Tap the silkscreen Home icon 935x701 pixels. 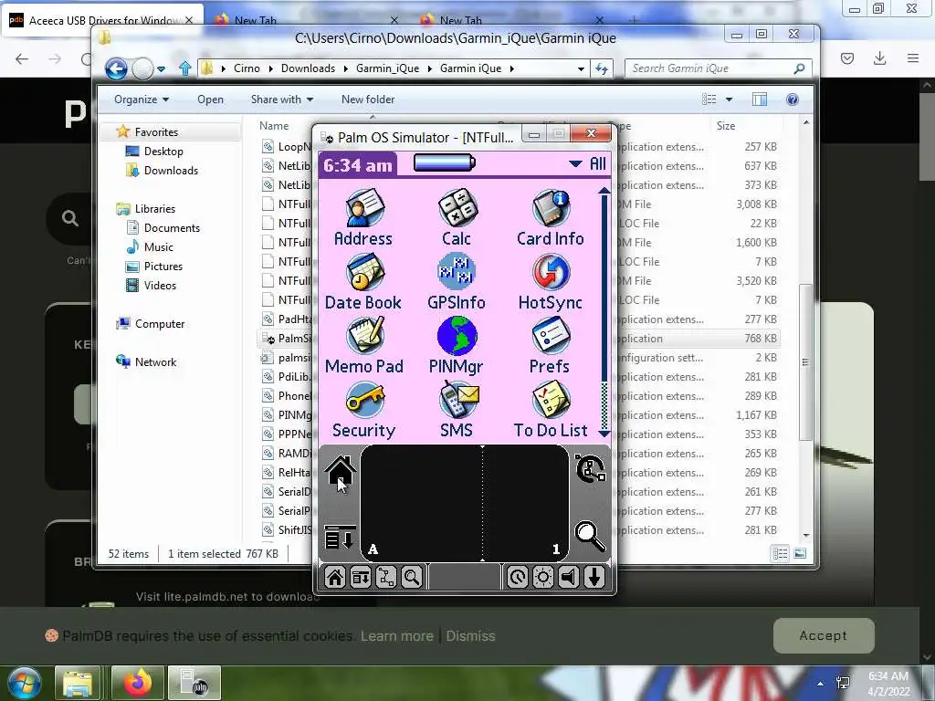[341, 472]
